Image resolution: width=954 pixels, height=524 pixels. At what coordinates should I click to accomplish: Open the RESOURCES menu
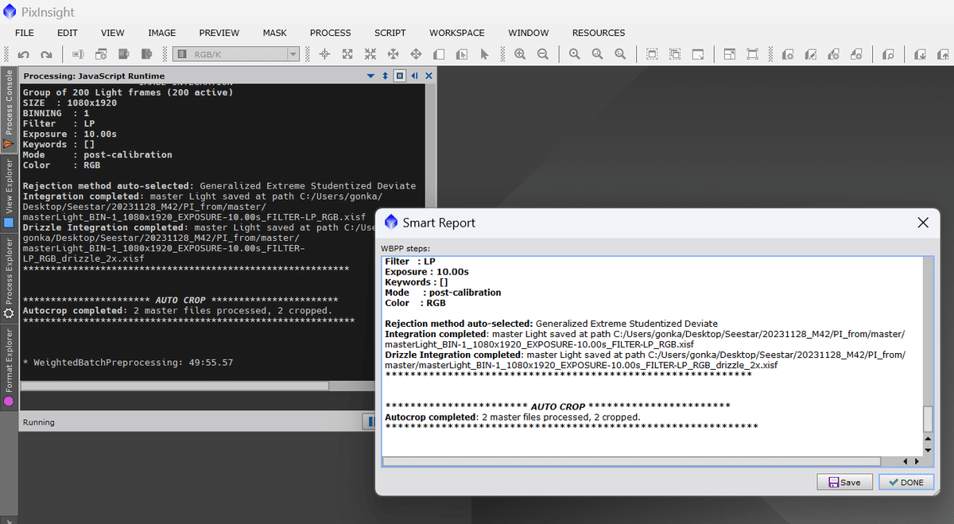[x=599, y=33]
